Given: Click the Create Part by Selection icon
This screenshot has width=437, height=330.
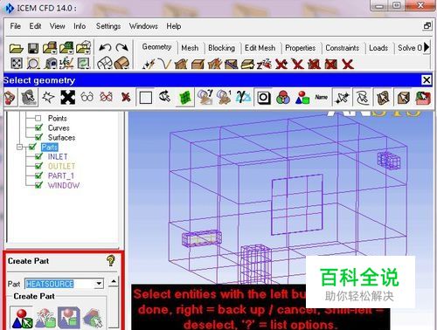Looking at the screenshot, I should pyautogui.click(x=21, y=319).
